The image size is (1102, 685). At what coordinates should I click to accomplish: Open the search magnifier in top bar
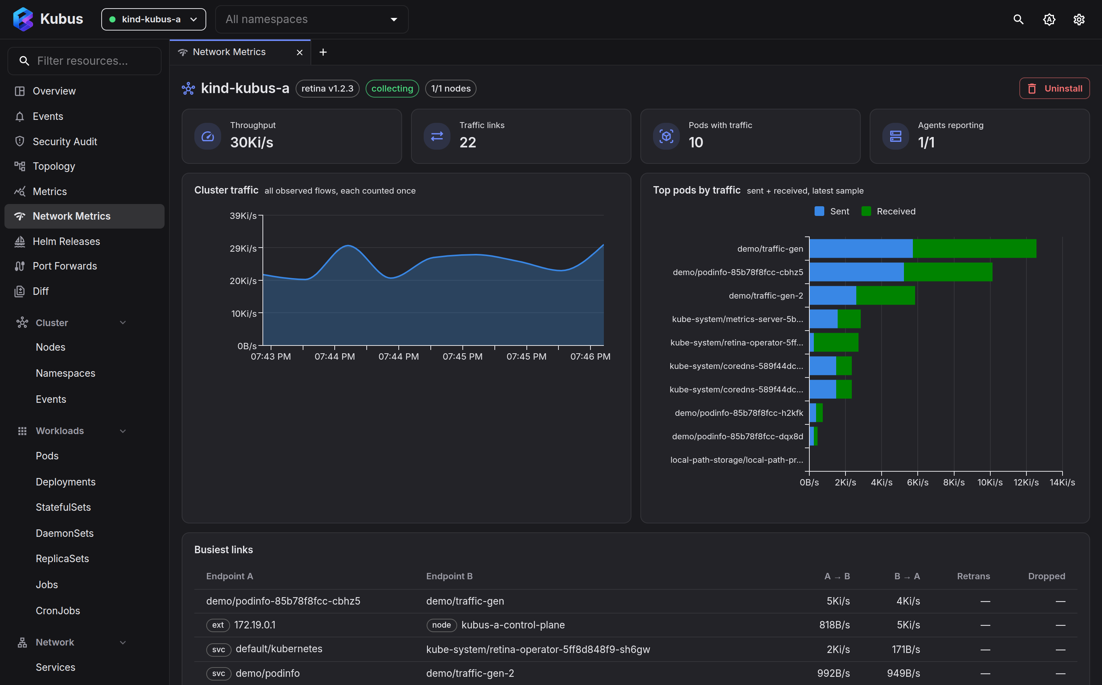click(1018, 19)
